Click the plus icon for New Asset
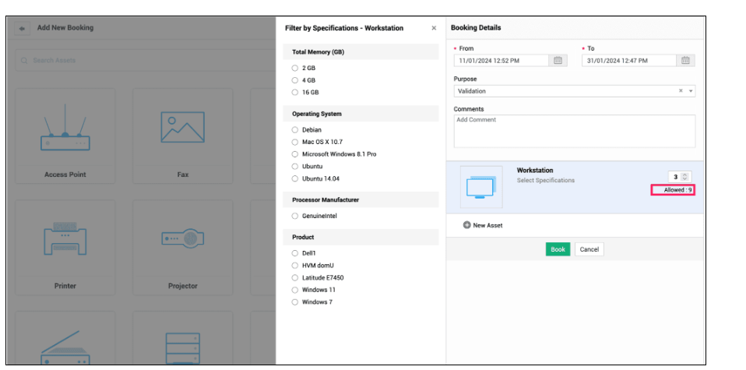This screenshot has height=370, width=746. (466, 225)
